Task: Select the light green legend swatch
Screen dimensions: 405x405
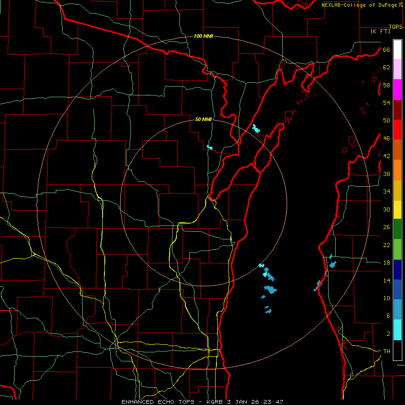Action: pyautogui.click(x=397, y=249)
